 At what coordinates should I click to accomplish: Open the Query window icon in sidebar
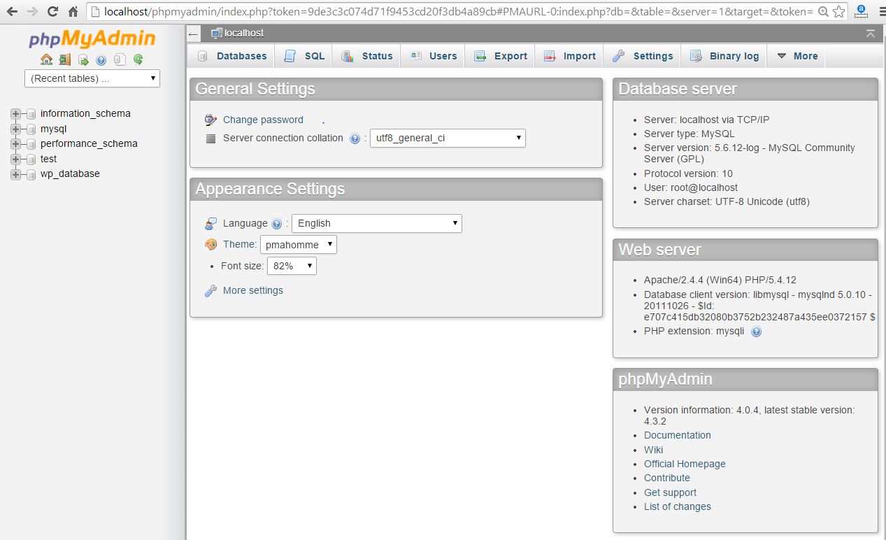point(83,59)
